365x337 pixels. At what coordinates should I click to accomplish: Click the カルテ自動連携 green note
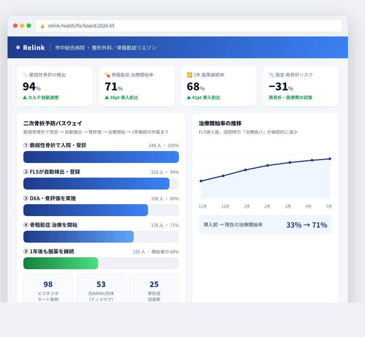tap(41, 98)
